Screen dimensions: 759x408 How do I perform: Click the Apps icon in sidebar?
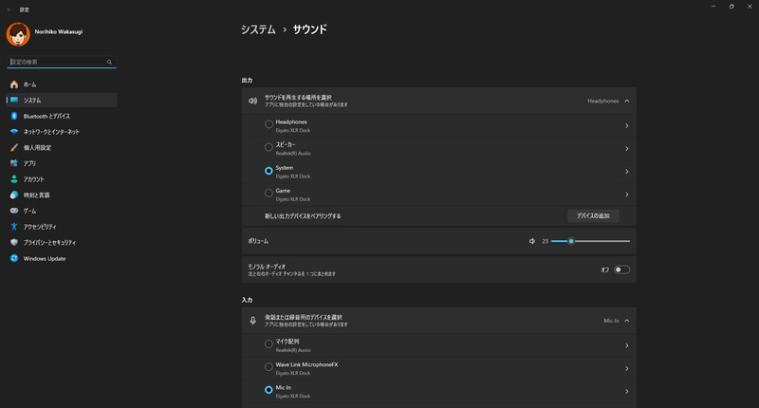(14, 163)
